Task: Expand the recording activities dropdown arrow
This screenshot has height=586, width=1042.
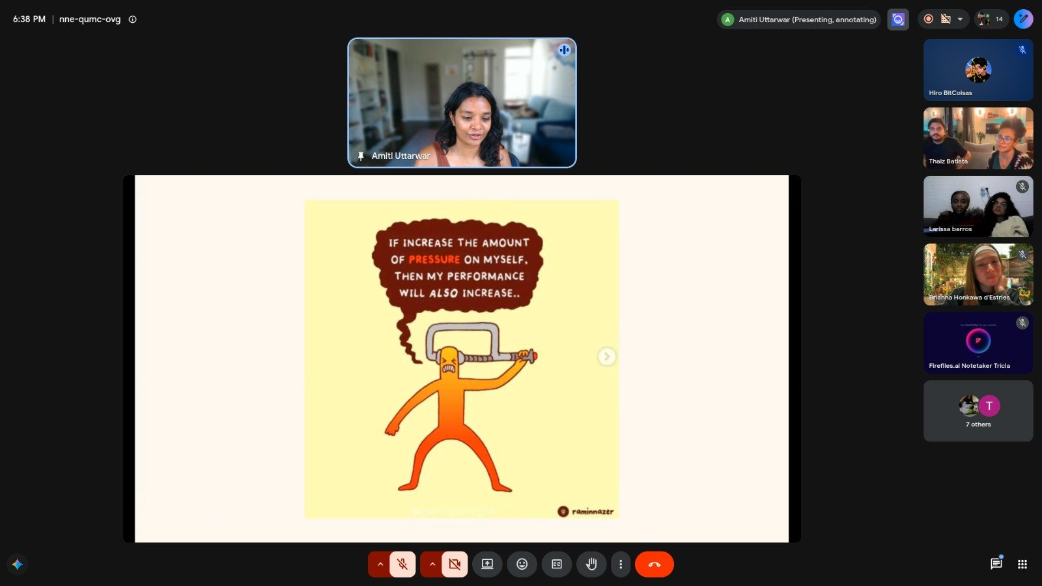Action: (x=960, y=20)
